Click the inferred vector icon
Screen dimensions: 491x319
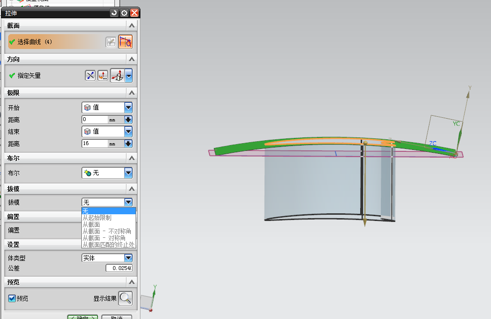coord(117,75)
